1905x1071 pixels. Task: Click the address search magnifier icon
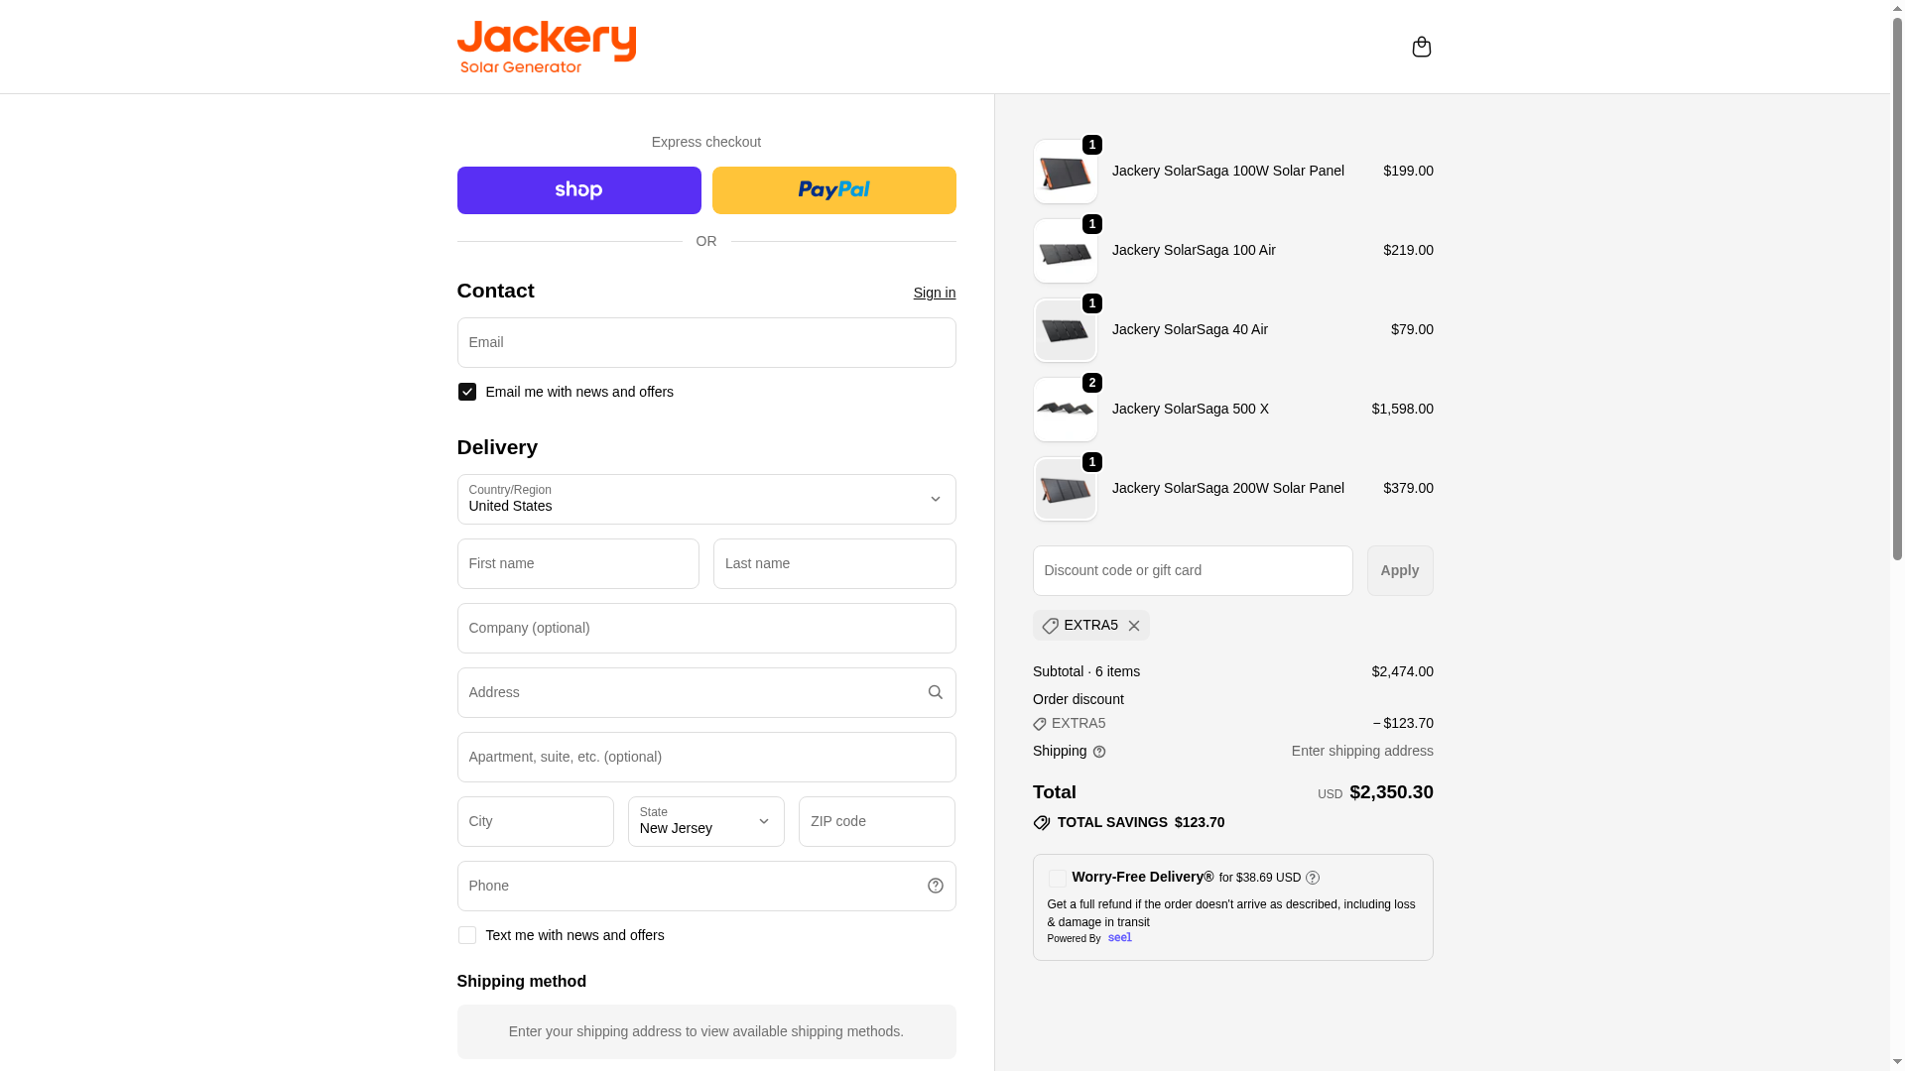935,692
